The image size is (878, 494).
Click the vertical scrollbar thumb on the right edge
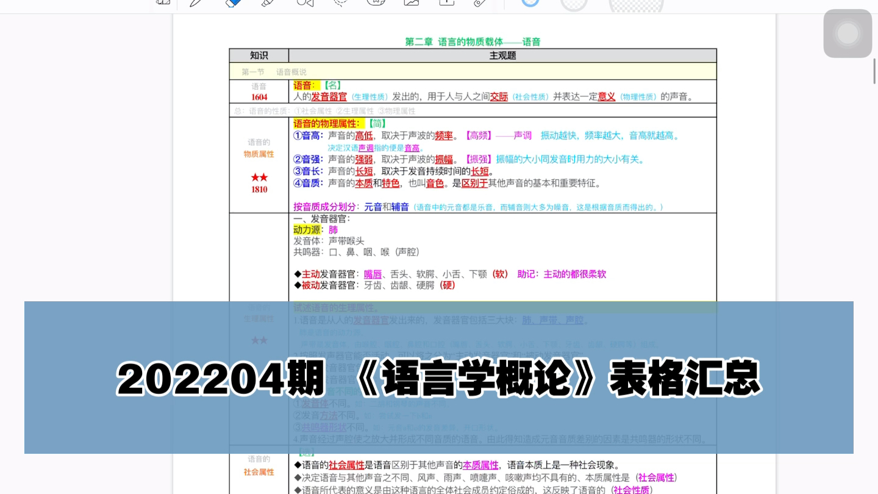click(875, 70)
